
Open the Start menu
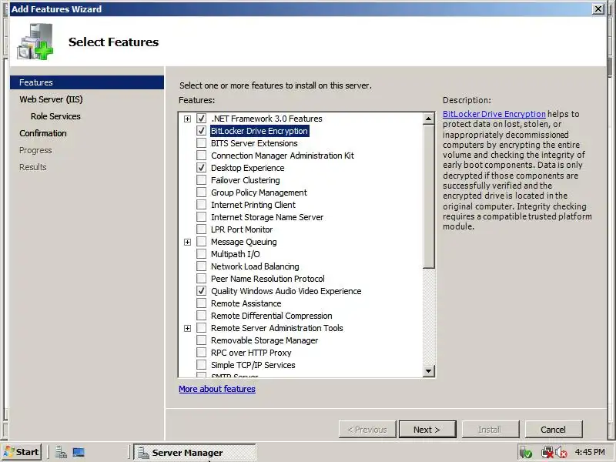[22, 452]
